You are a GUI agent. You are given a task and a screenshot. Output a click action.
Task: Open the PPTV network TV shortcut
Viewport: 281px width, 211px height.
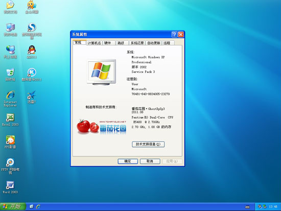click(10, 166)
